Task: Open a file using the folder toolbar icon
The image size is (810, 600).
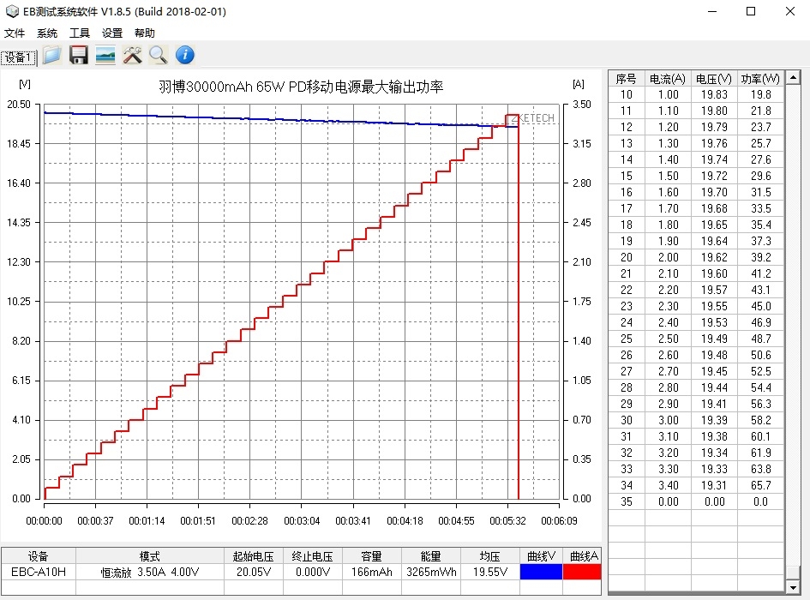Action: click(51, 56)
